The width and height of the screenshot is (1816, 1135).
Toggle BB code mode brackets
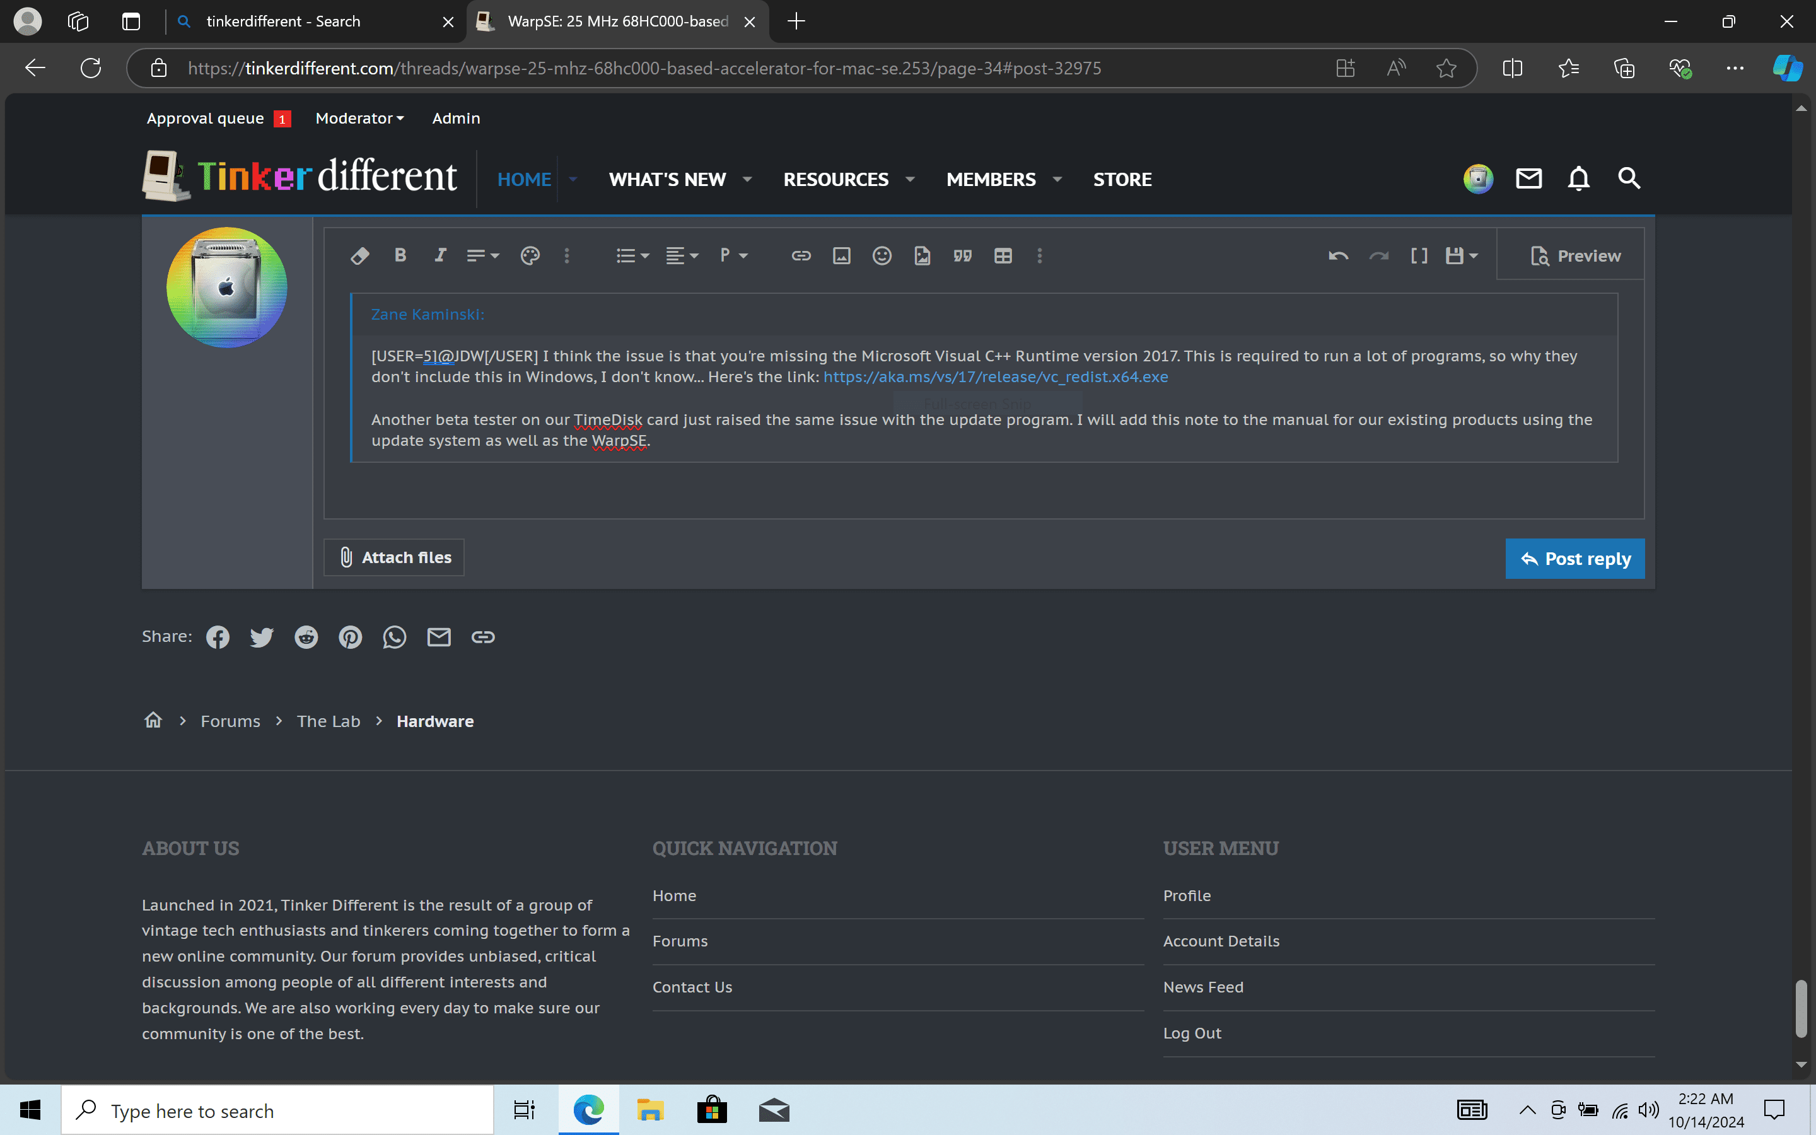click(1418, 256)
